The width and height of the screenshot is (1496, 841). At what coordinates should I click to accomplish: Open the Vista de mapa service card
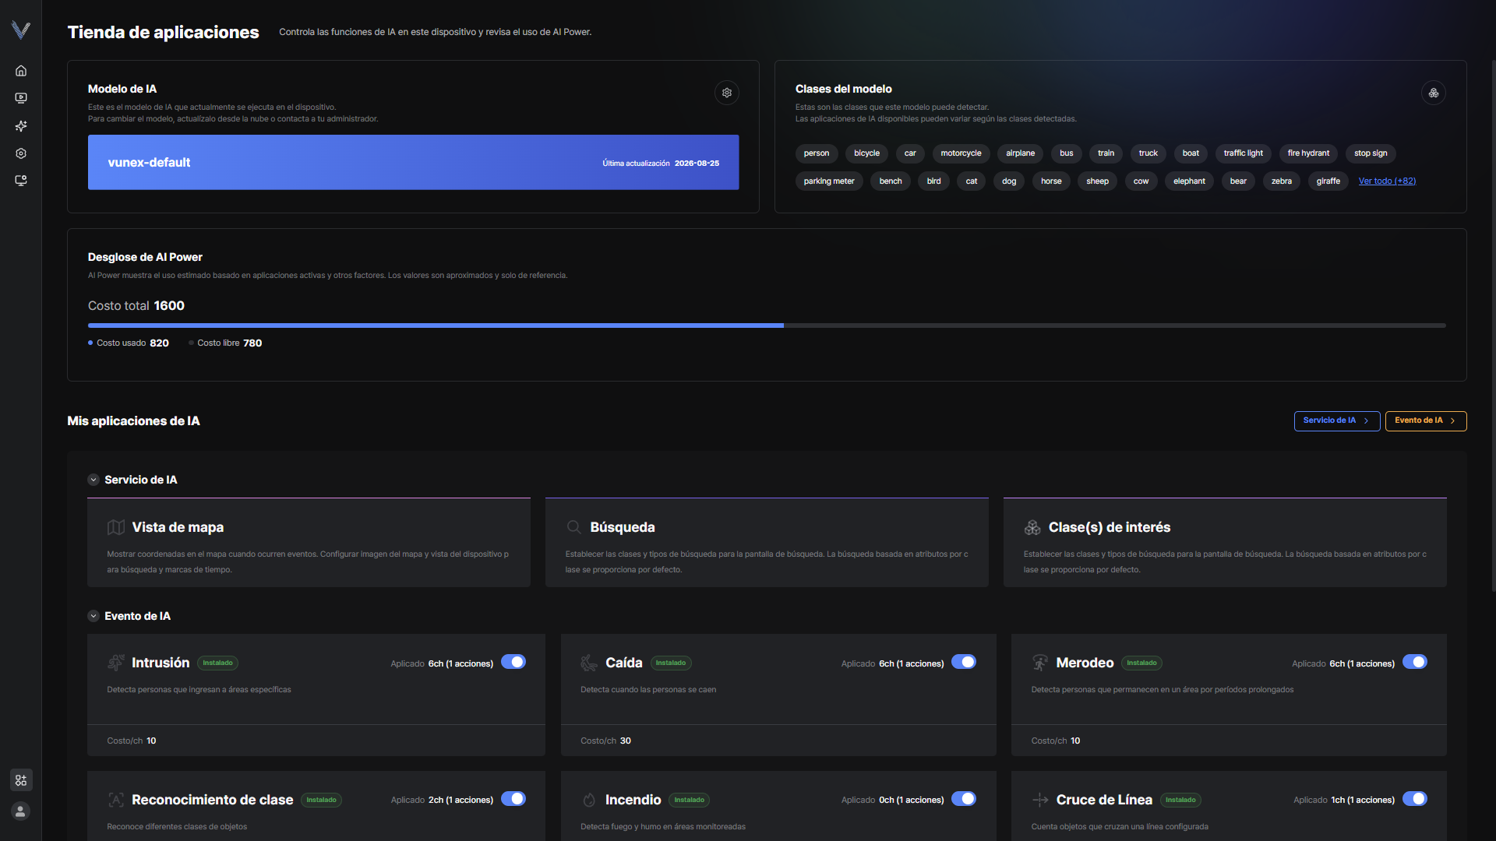coord(309,543)
